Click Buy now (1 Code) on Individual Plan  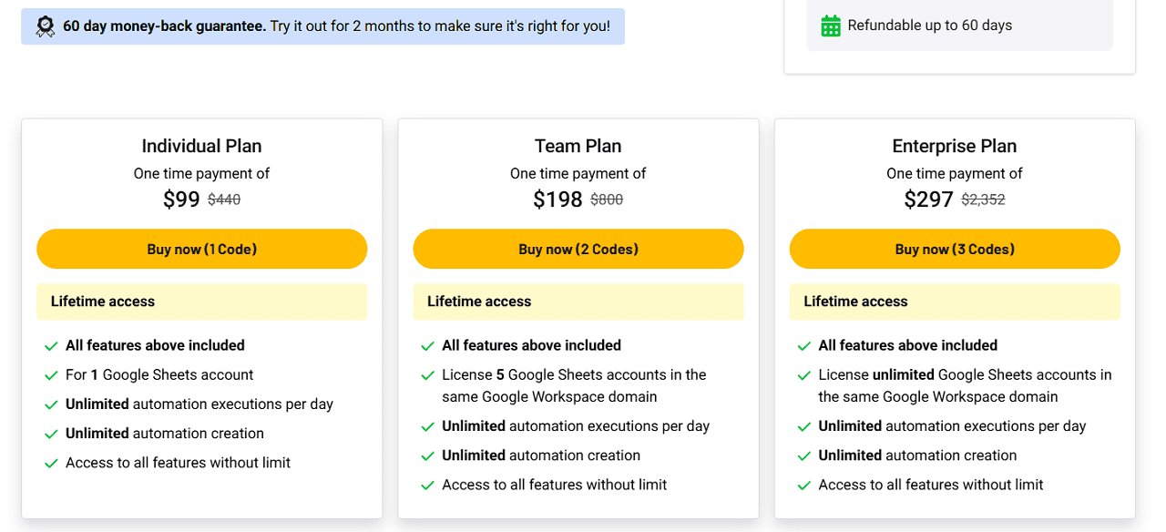click(201, 249)
